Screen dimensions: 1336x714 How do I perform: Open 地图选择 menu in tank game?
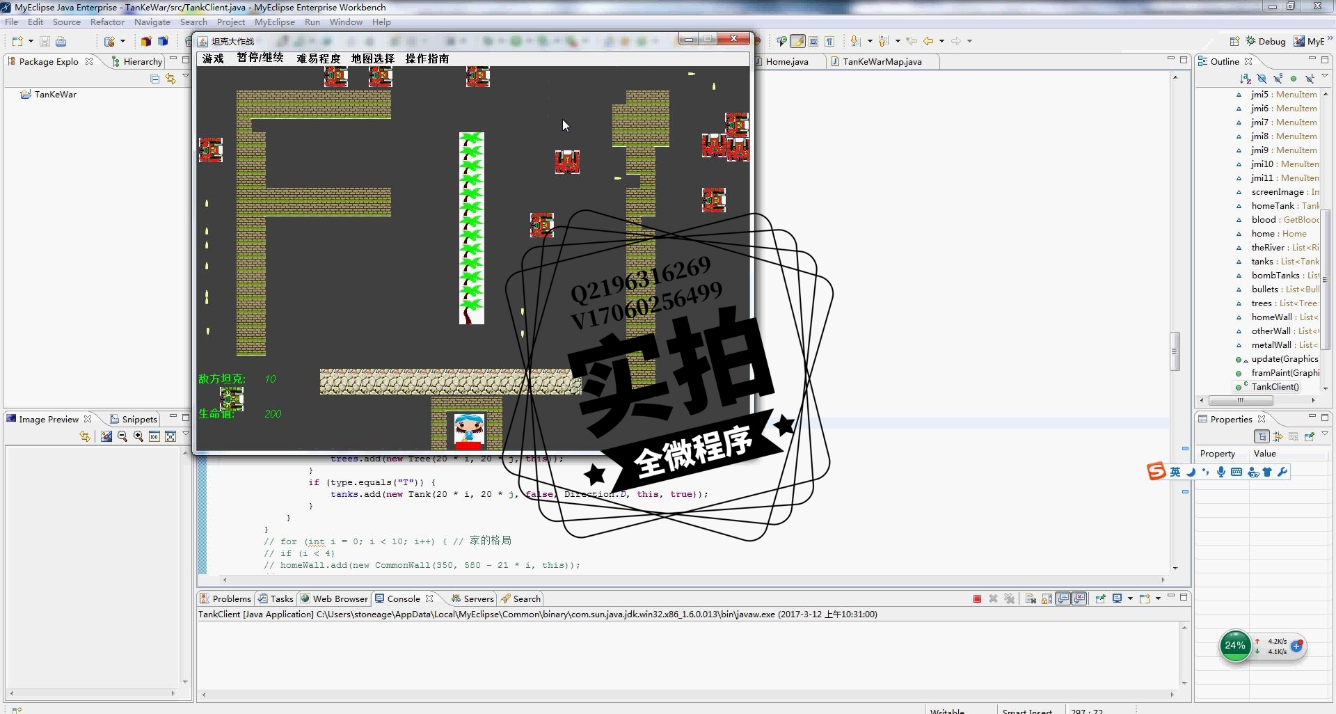373,59
